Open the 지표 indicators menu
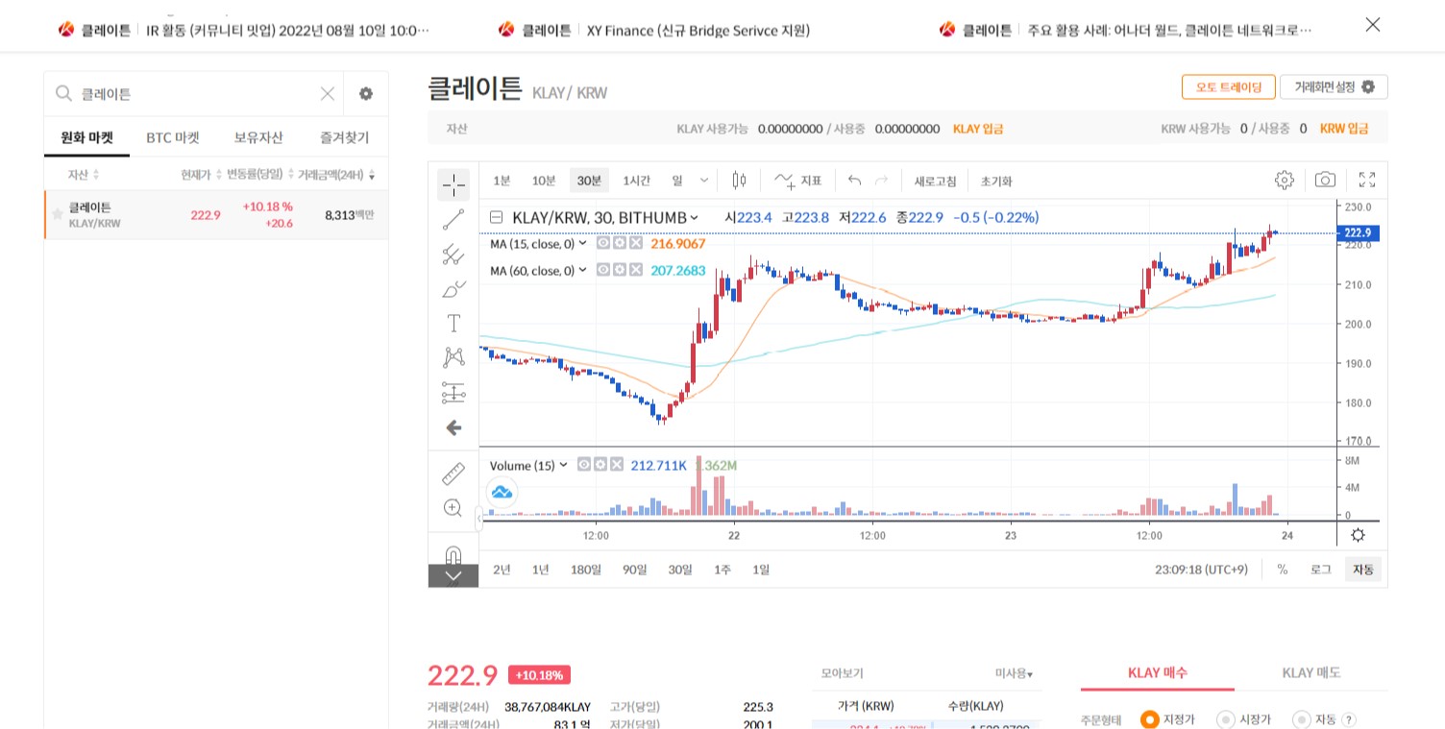The height and width of the screenshot is (729, 1445). point(798,181)
